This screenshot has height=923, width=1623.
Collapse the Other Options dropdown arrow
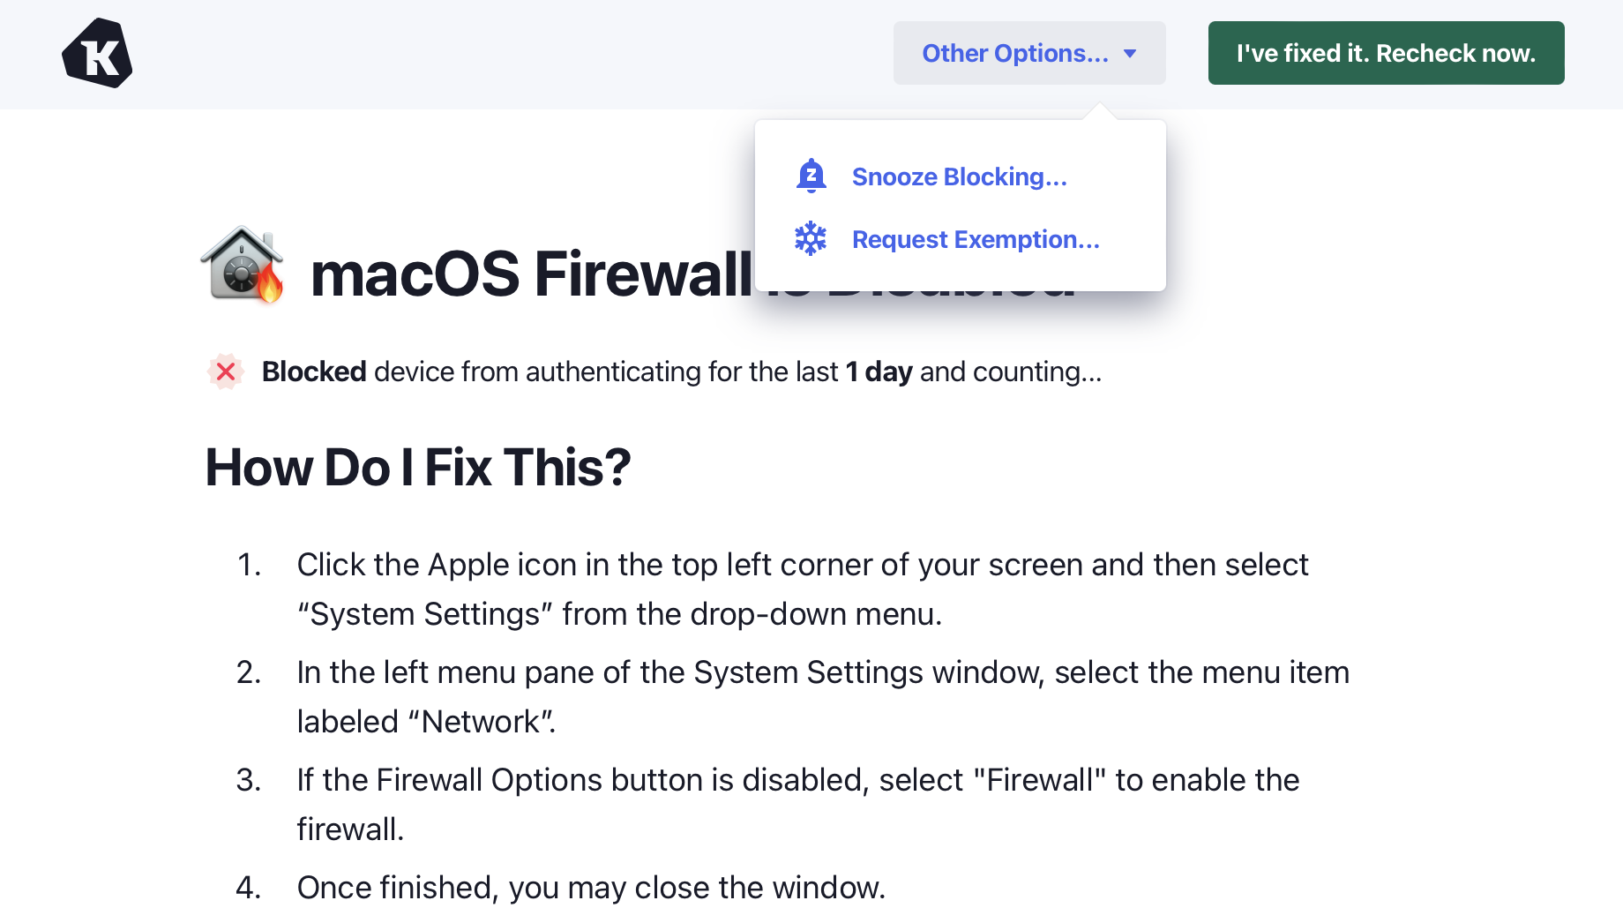tap(1130, 54)
